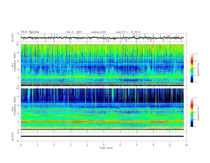Click the ch.1 "Frequency (kHz)" axis label
This screenshot has width=210, height=163.
pyautogui.click(x=15, y=62)
